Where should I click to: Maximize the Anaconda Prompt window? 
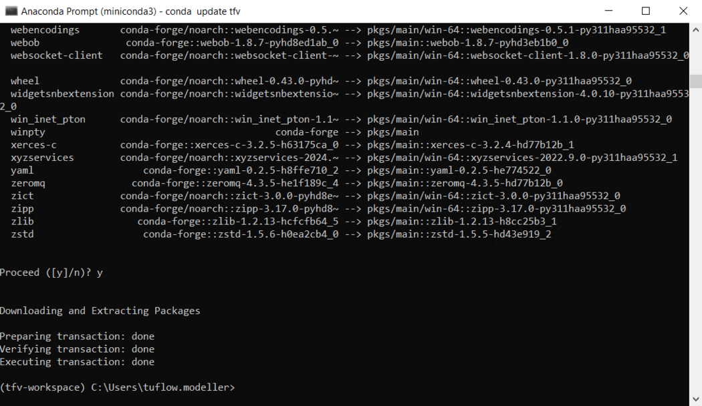647,11
